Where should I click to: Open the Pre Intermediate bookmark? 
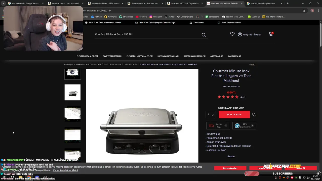pos(273,17)
